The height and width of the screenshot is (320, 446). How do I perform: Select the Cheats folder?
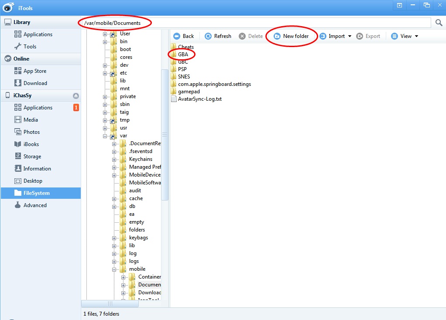(186, 47)
